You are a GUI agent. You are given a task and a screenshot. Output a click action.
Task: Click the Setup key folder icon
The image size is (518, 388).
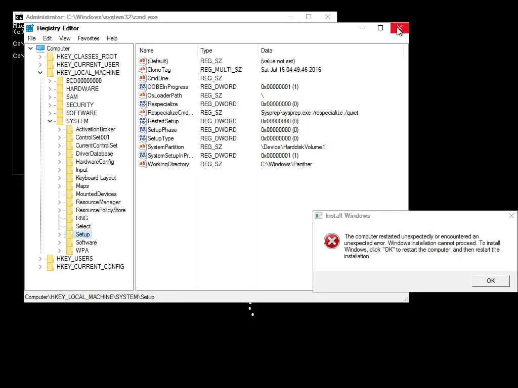pyautogui.click(x=69, y=234)
